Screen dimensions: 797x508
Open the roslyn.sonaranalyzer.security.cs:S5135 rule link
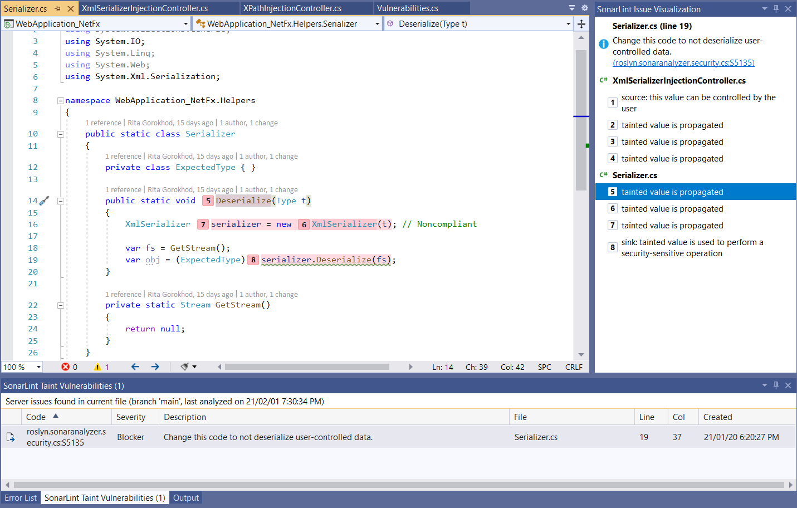point(683,62)
